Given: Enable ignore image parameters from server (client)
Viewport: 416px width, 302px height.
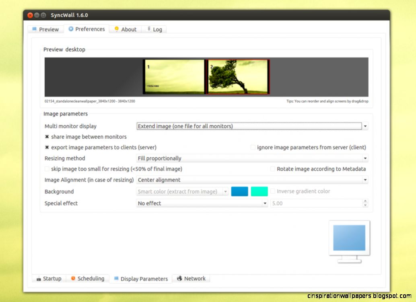Looking at the screenshot, I should pos(253,147).
